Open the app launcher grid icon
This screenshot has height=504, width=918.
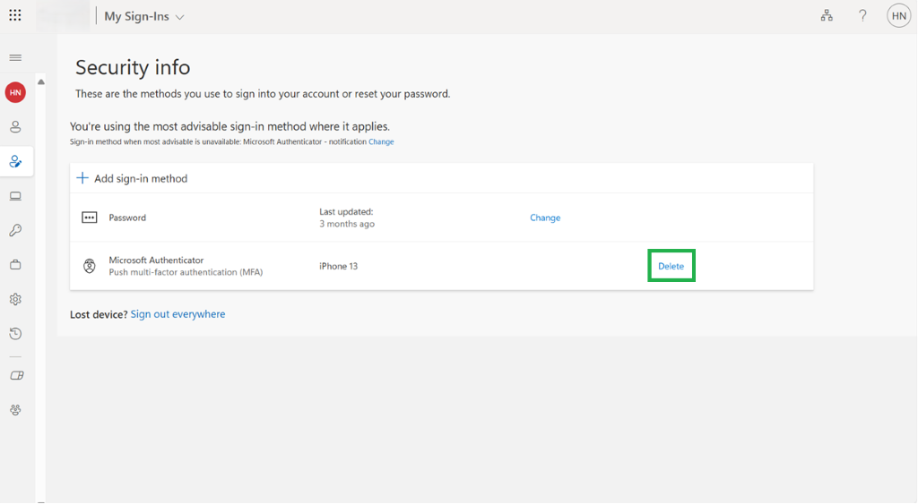[15, 15]
